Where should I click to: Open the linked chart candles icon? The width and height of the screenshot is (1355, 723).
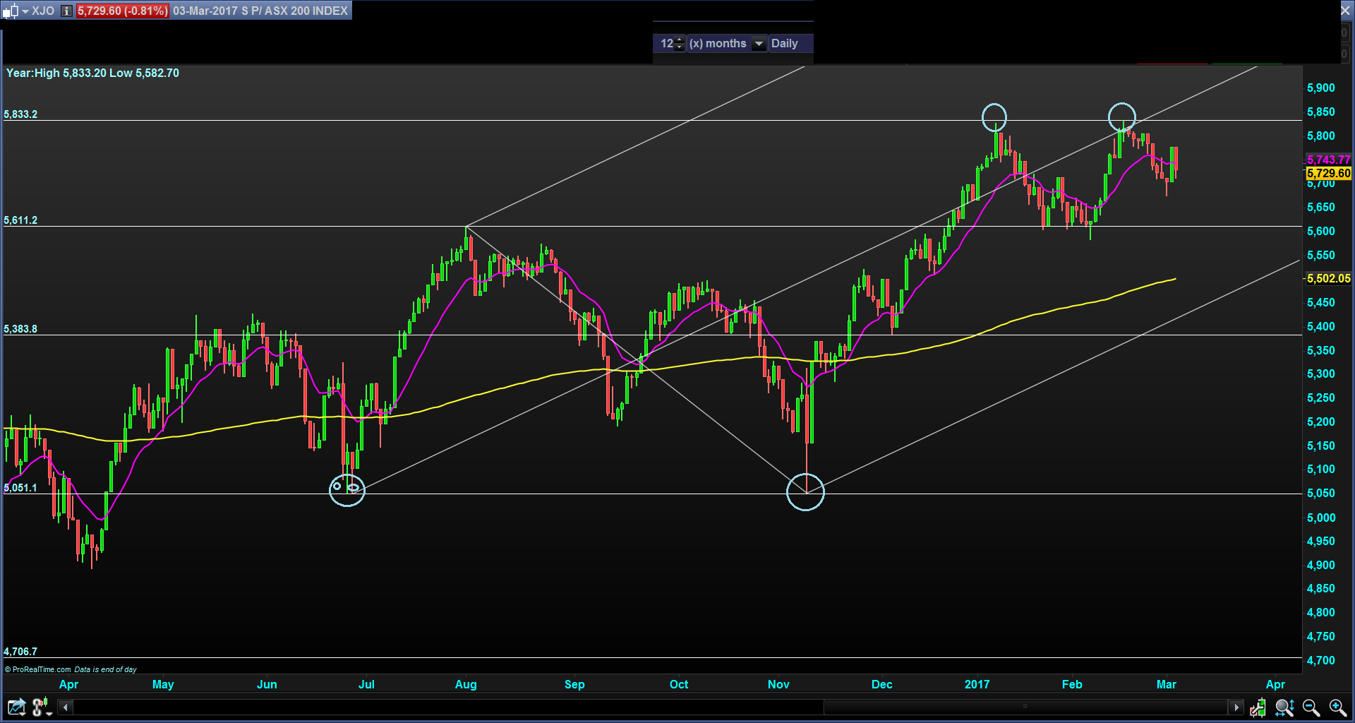(42, 707)
